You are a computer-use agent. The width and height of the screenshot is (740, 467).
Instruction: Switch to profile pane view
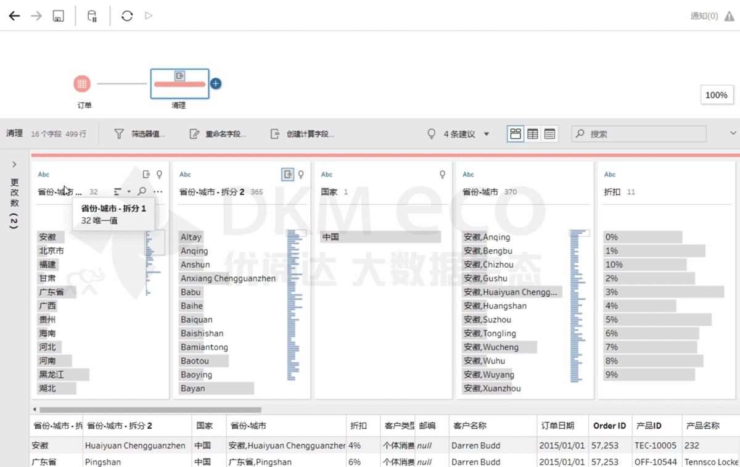point(516,134)
